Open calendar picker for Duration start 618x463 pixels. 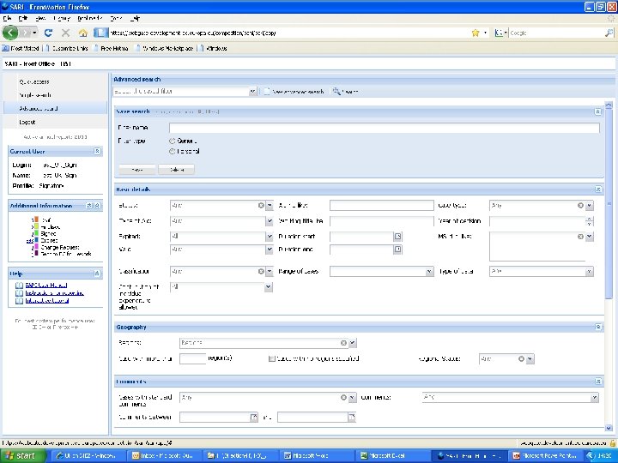[397, 237]
